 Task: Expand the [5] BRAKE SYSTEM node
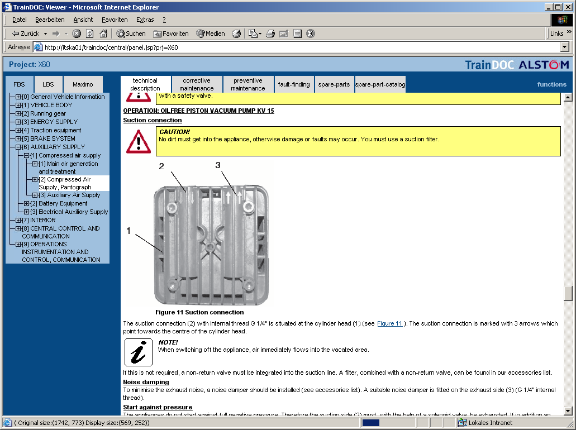point(18,138)
